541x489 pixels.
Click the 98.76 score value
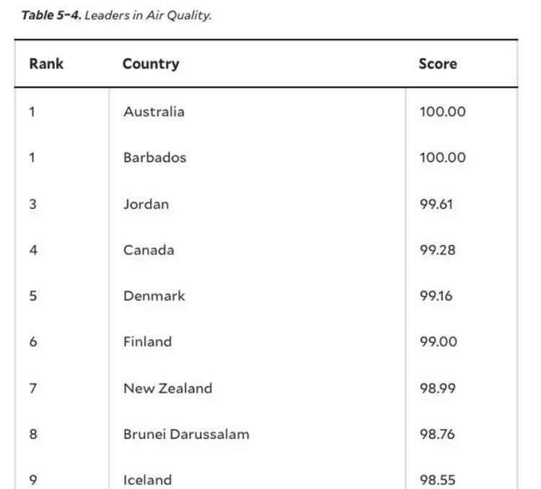click(x=437, y=434)
